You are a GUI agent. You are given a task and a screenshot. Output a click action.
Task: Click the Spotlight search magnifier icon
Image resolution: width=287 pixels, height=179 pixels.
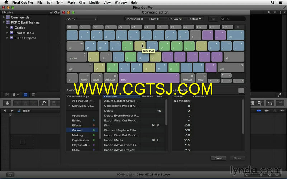point(273,3)
